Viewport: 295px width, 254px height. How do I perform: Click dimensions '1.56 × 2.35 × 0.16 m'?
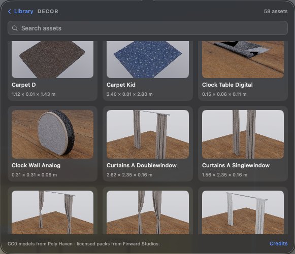(224, 175)
